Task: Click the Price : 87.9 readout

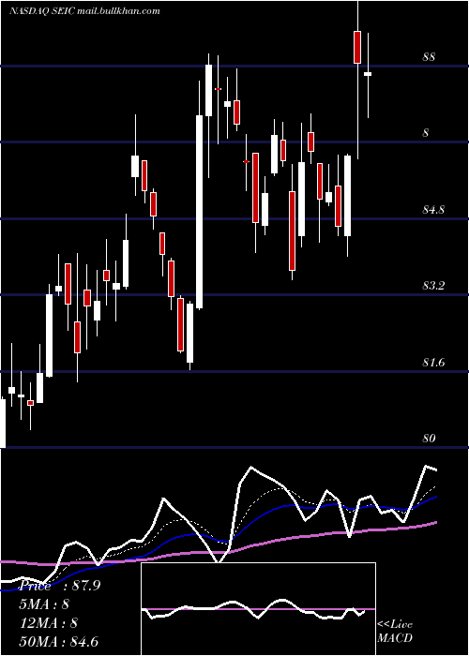Action: pyautogui.click(x=61, y=585)
